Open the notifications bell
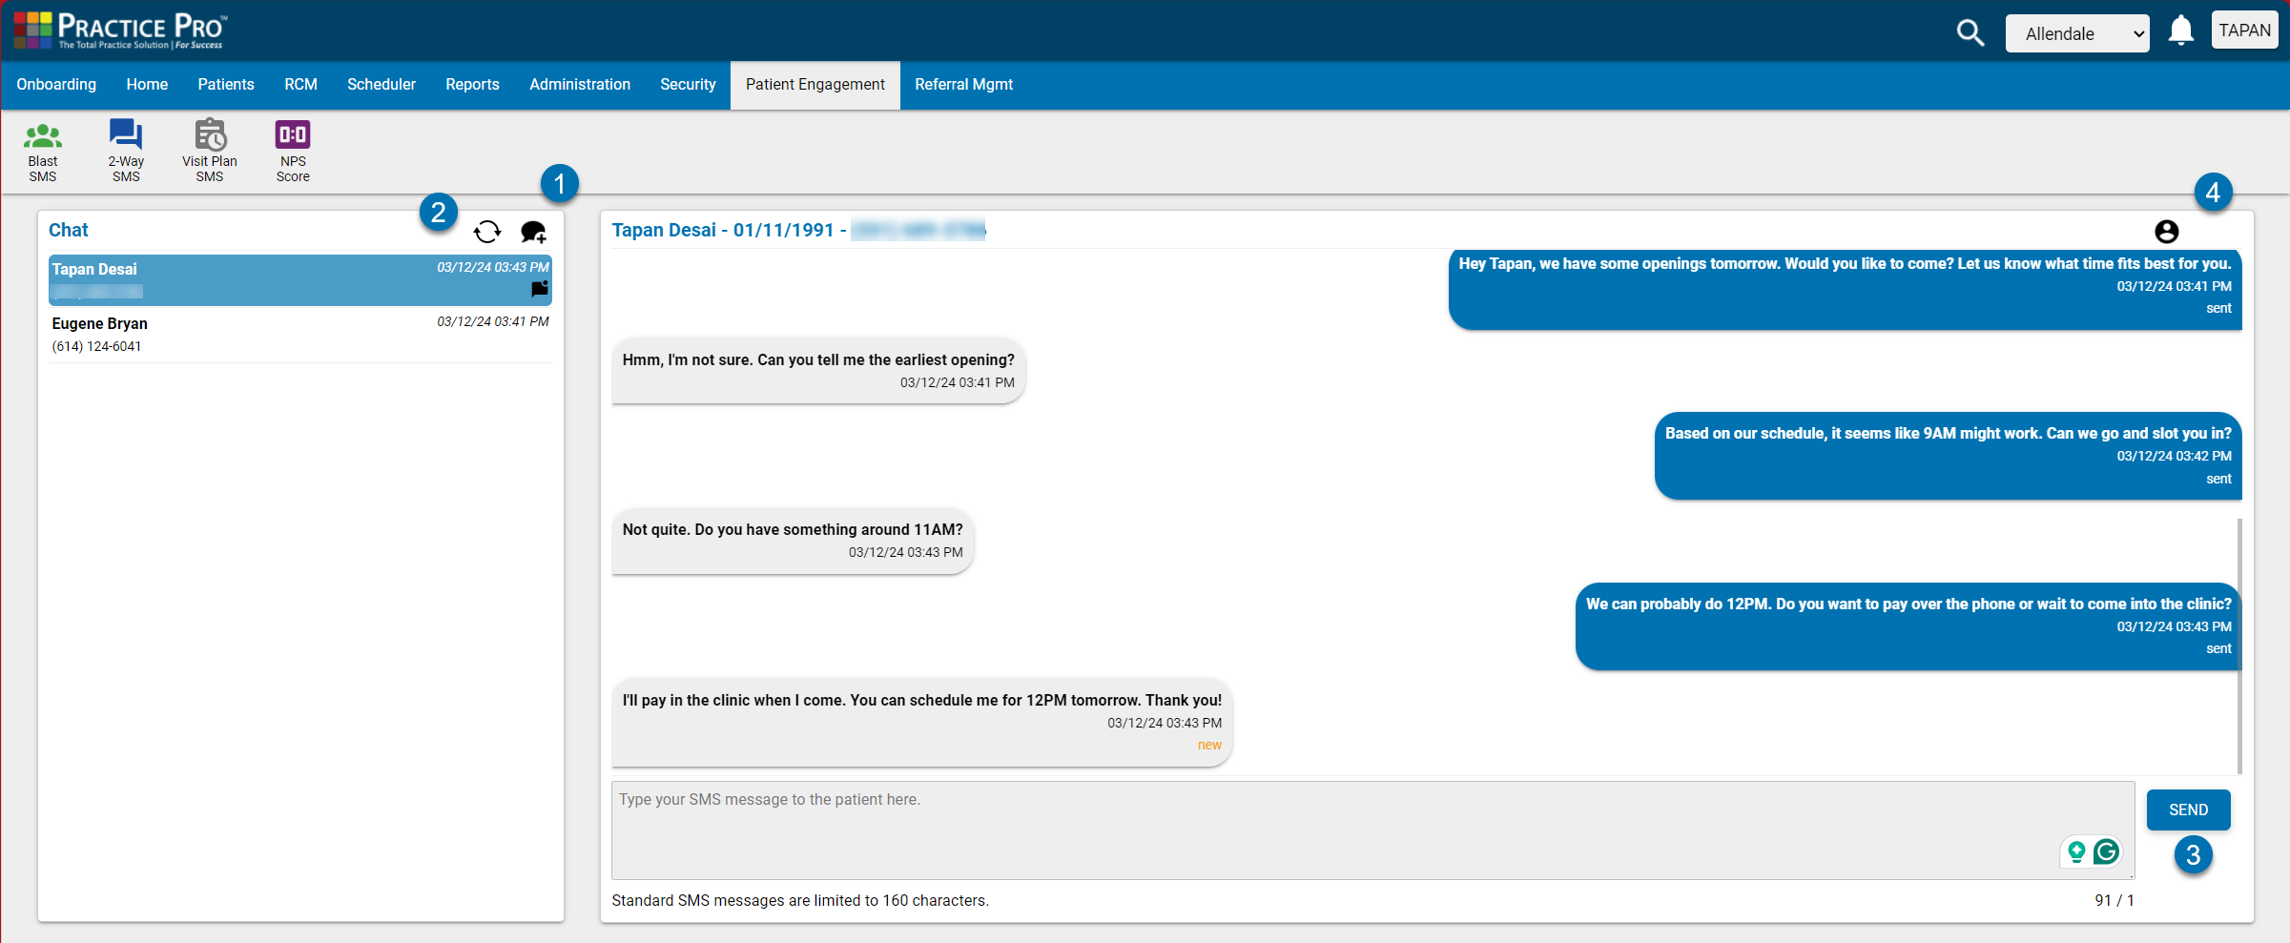Screen dimensions: 2290x943 2181,30
